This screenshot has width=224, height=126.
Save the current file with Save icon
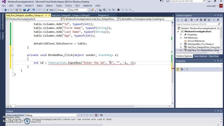tap(24, 10)
